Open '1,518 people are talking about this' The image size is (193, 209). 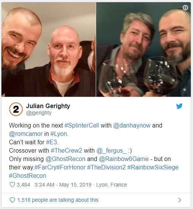click(x=58, y=200)
